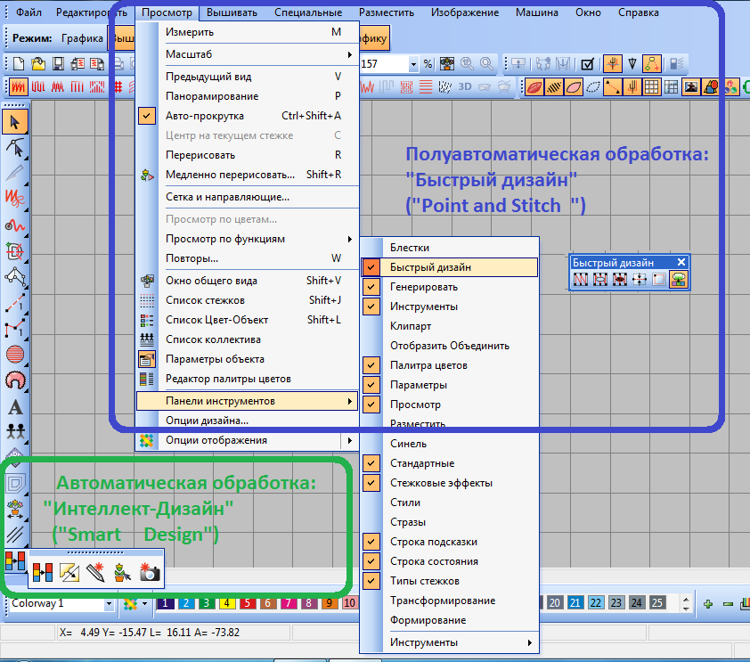Image resolution: width=750 pixels, height=662 pixels.
Task: Toggle the 3D view icon
Action: 464,87
